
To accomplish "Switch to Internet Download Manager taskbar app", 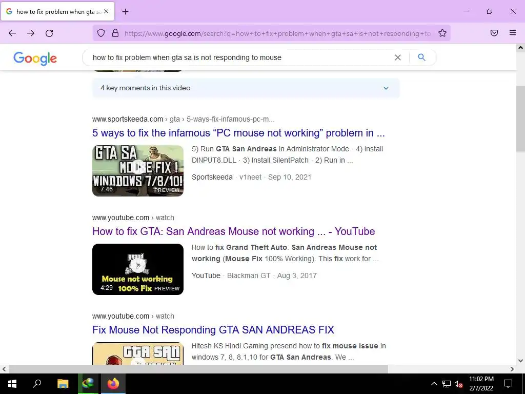I will pos(88,384).
